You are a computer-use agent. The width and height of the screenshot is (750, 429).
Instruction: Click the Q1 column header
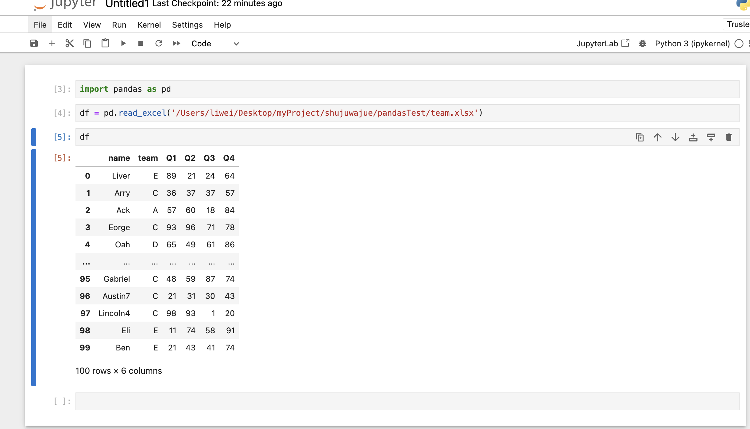click(x=171, y=158)
